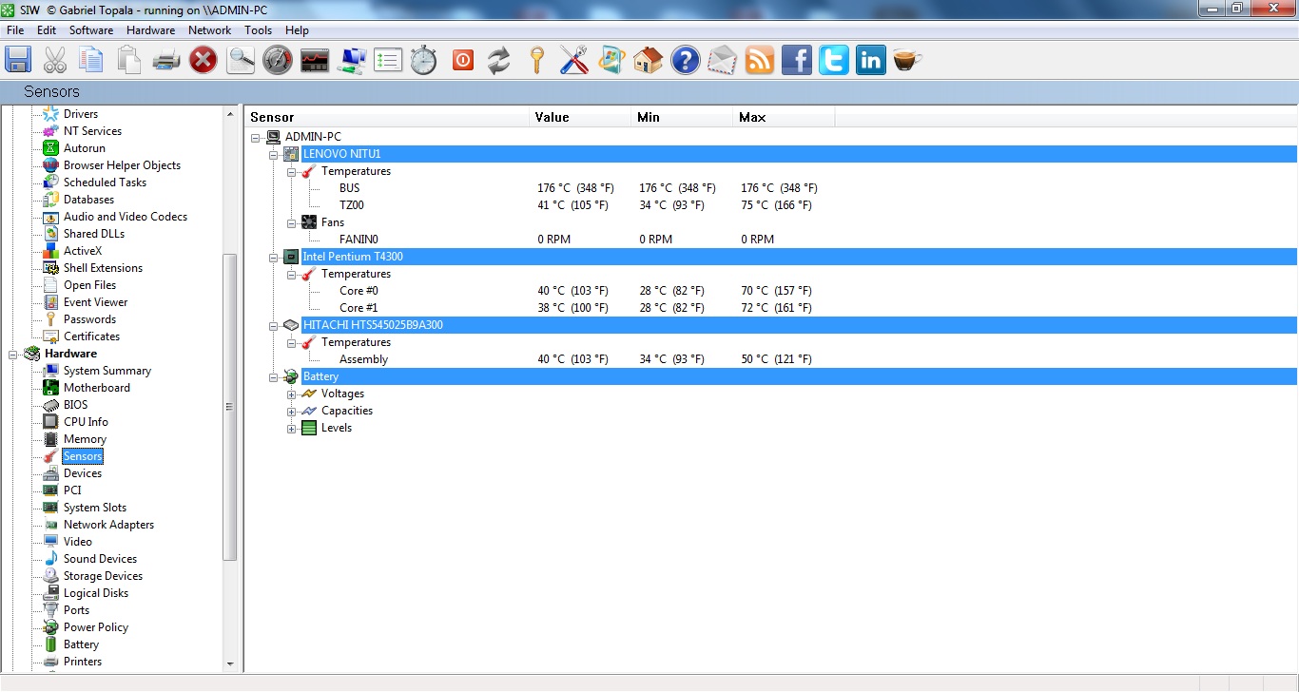Click the Twitter toolbar icon

point(833,60)
